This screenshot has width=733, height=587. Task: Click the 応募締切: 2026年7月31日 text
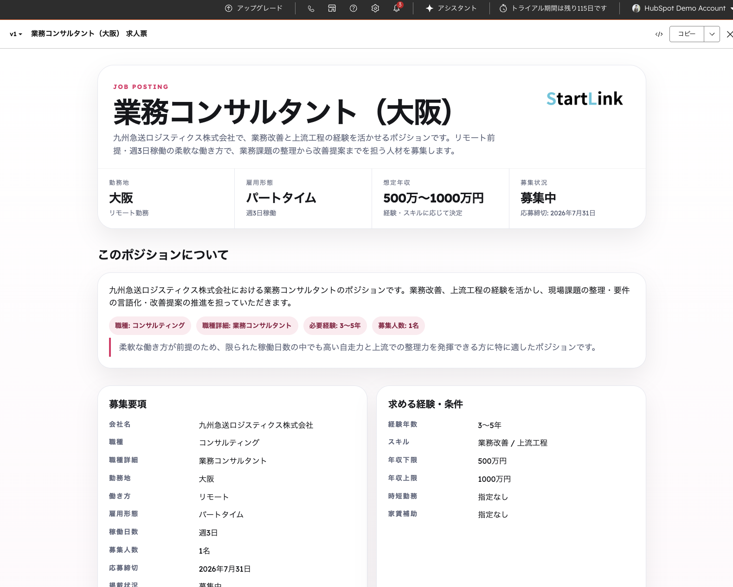tap(558, 213)
